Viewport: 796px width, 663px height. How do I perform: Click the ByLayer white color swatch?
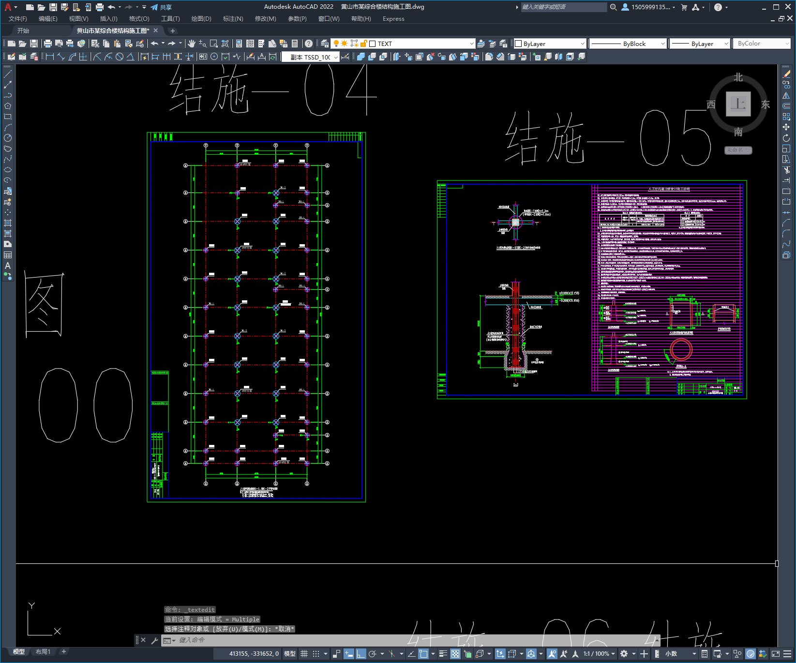(518, 44)
